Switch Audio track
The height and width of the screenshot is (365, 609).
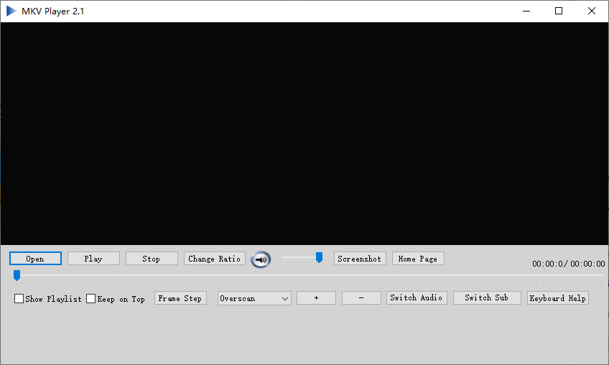417,297
